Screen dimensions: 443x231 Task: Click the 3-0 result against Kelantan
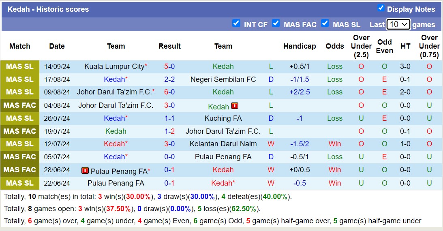point(169,144)
